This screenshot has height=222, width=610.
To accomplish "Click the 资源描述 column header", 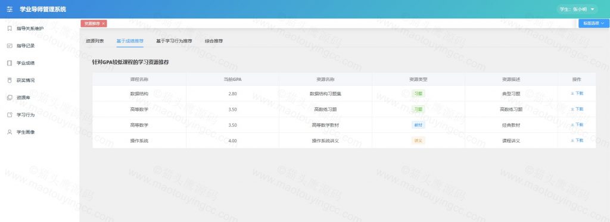I will pos(511,79).
